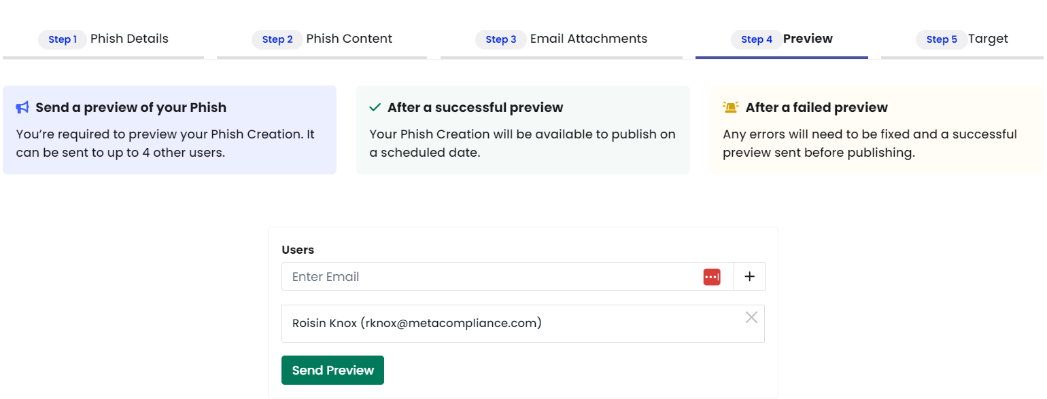The height and width of the screenshot is (399, 1047).
Task: Click the yellow siren icon for failed preview
Action: (x=731, y=107)
